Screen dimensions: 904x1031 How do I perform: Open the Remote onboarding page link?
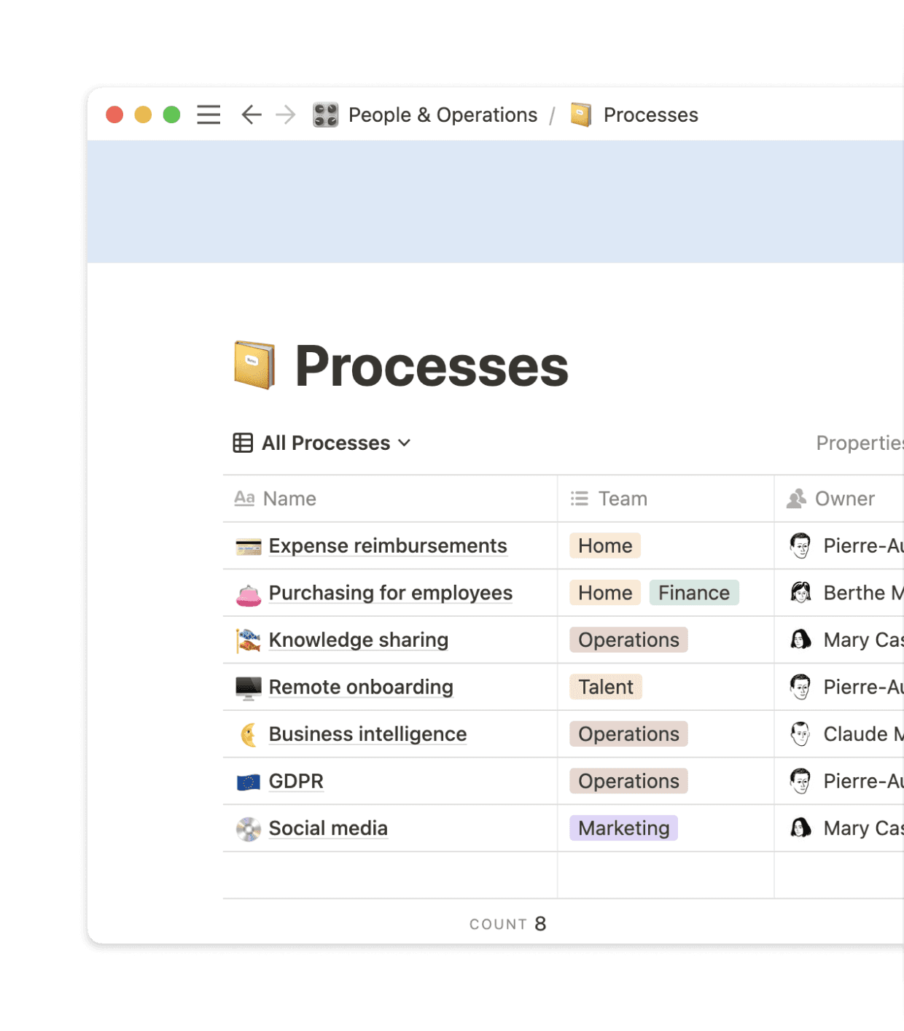[x=361, y=686]
